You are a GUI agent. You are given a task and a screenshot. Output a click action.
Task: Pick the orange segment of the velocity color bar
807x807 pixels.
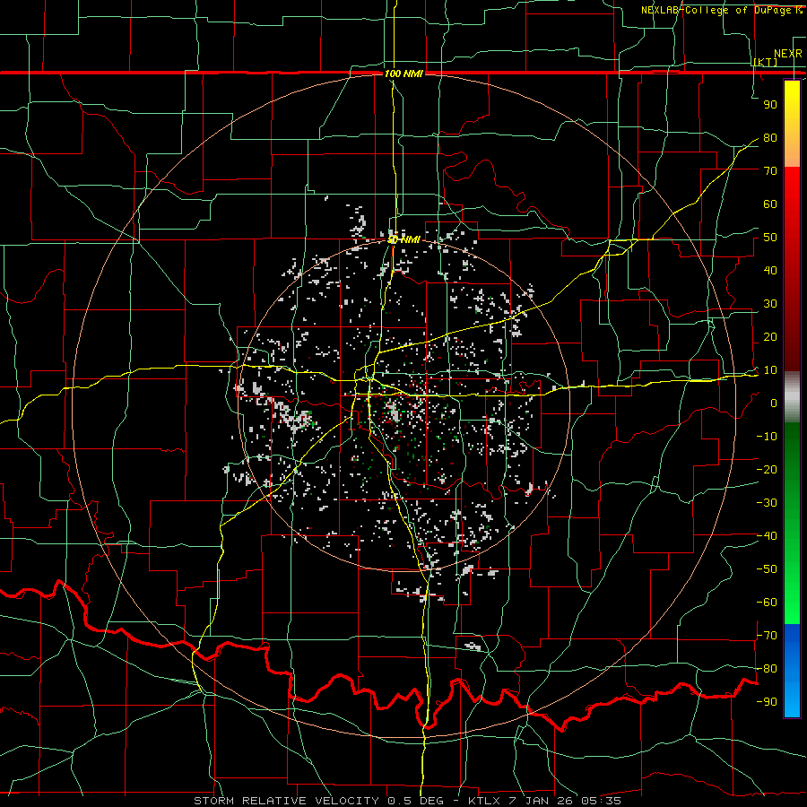point(792,151)
